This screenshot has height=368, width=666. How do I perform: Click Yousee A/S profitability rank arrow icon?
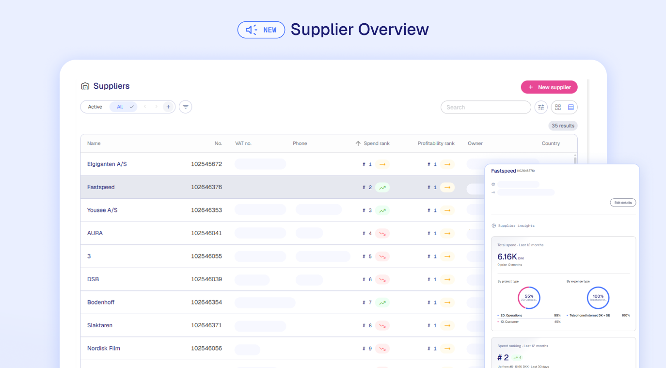(447, 210)
